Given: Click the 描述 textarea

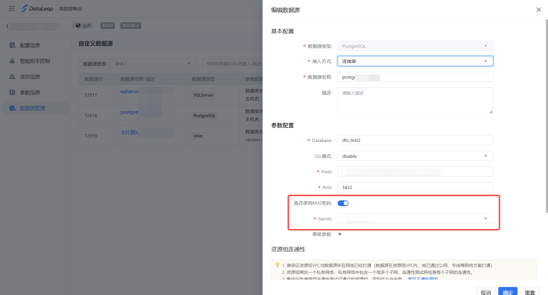Looking at the screenshot, I should click(415, 101).
